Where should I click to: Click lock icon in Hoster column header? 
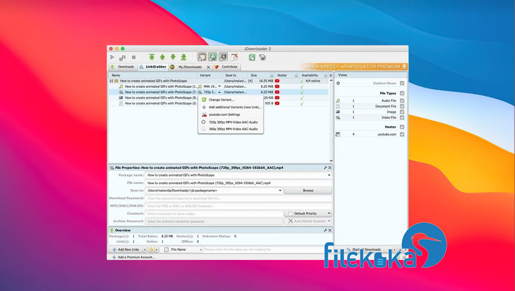point(296,75)
